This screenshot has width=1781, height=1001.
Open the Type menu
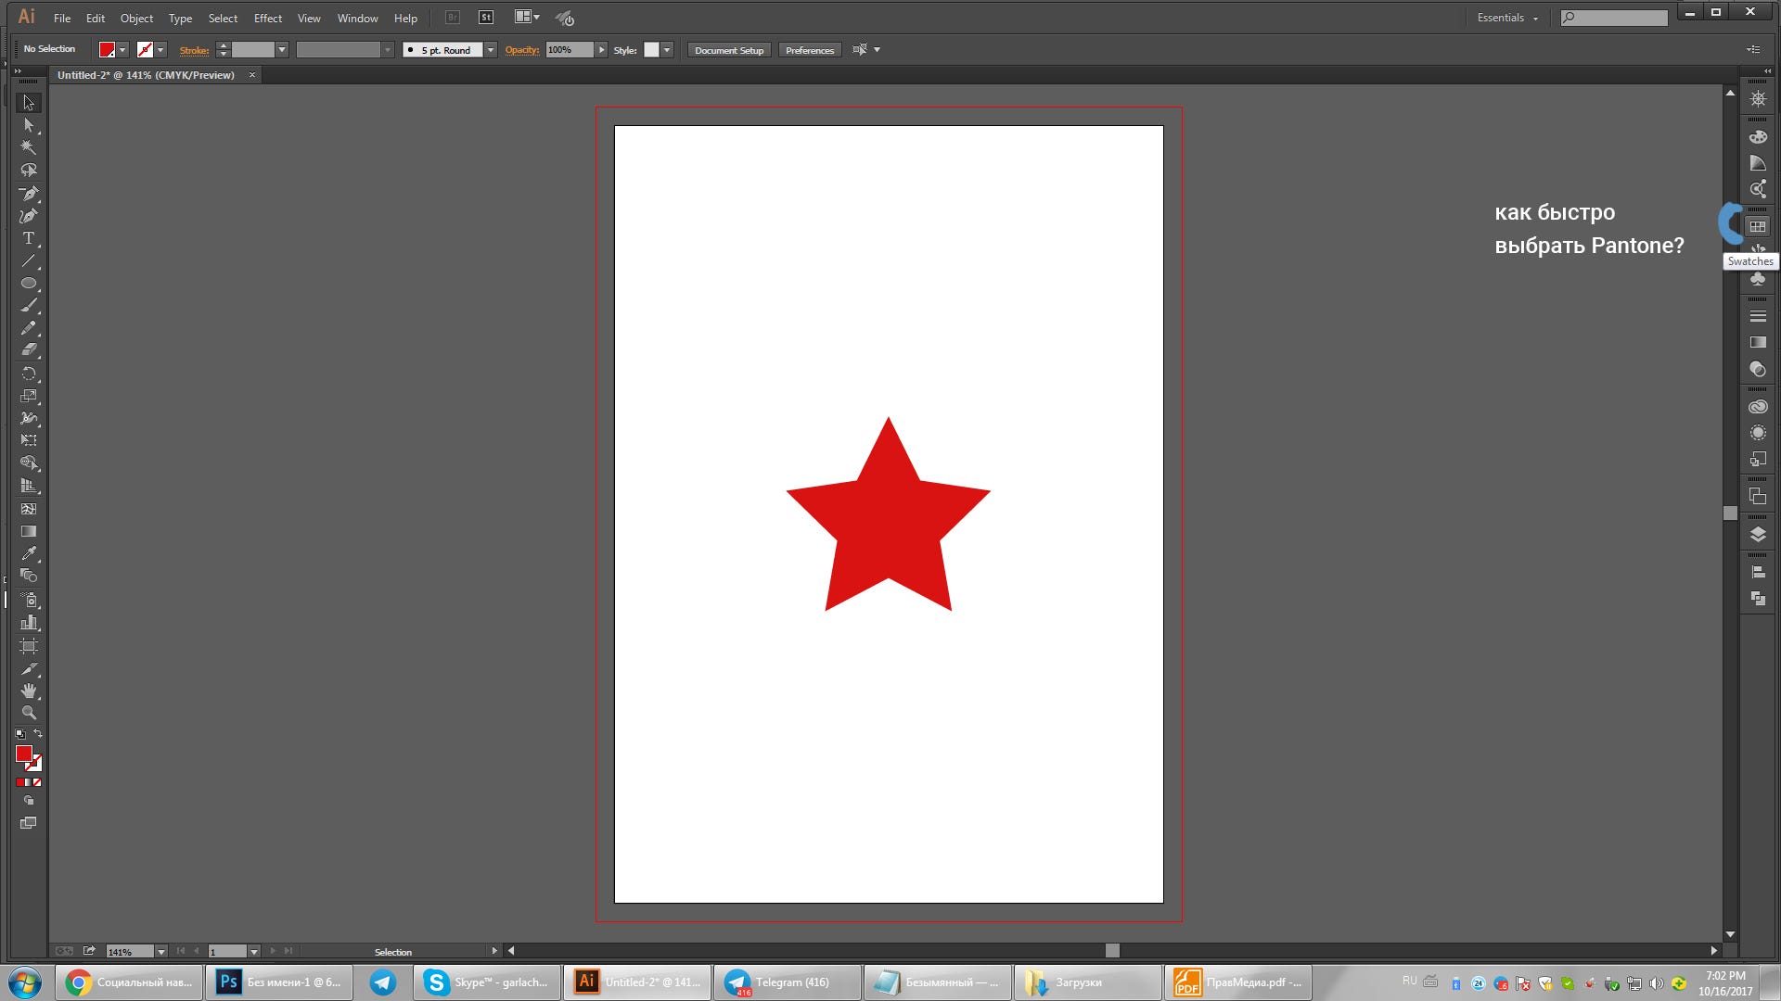(x=180, y=18)
